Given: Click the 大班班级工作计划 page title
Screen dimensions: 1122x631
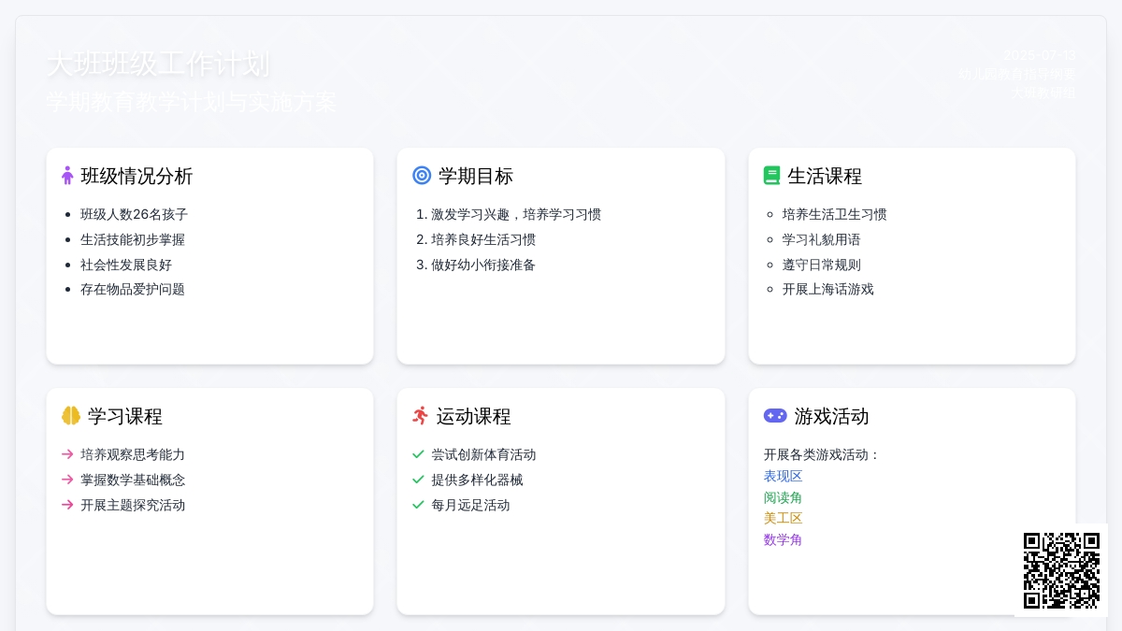Looking at the screenshot, I should coord(159,65).
